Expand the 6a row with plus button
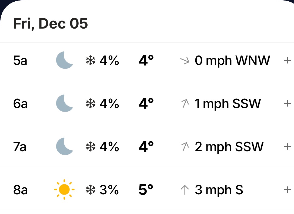The height and width of the screenshot is (214, 294). coord(287,103)
